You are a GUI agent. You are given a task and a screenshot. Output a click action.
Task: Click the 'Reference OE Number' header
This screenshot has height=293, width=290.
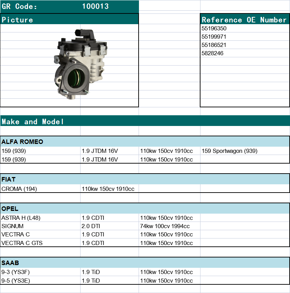tap(245, 20)
